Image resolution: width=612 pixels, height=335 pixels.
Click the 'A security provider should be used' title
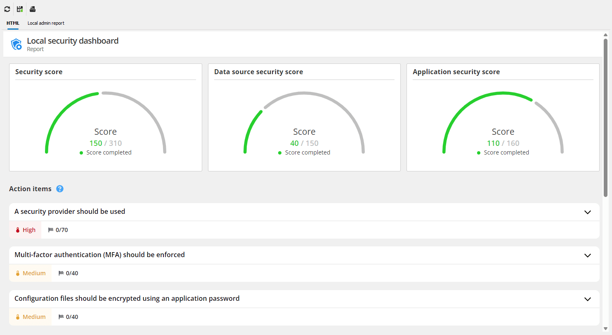click(x=70, y=211)
